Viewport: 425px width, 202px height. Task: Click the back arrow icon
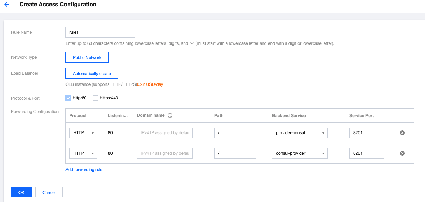7,5
